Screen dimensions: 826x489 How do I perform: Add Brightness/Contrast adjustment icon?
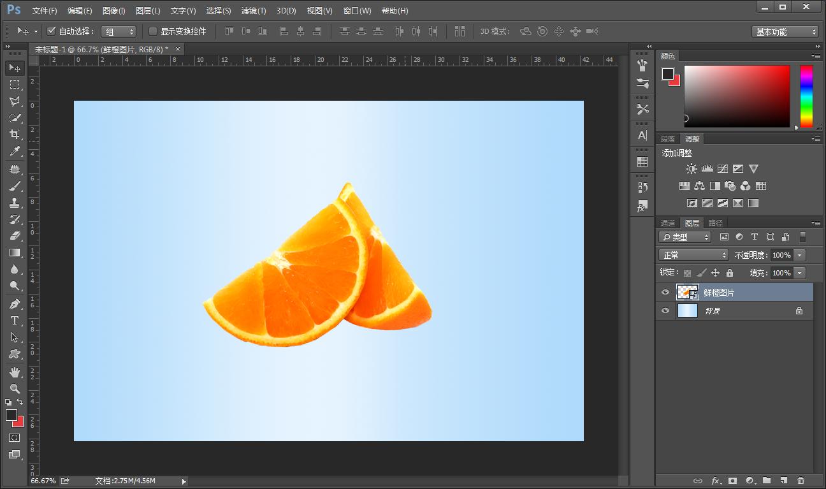692,169
